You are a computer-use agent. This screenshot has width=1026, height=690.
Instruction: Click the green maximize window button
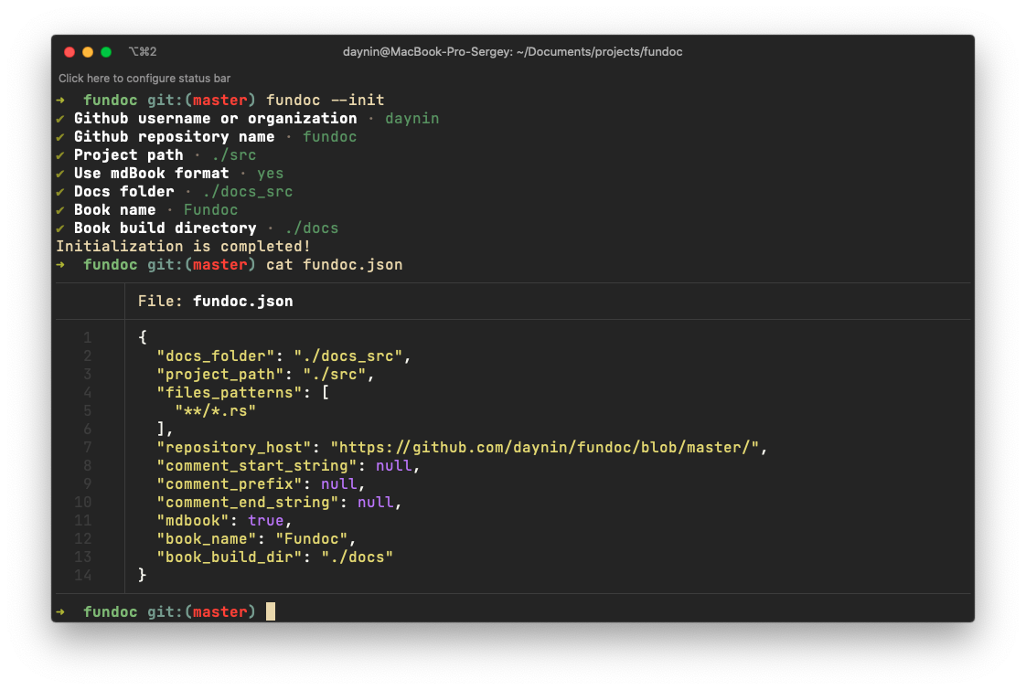(x=106, y=52)
